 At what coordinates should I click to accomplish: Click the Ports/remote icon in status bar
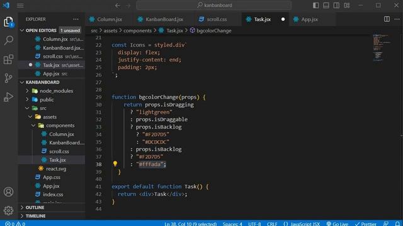click(x=386, y=223)
